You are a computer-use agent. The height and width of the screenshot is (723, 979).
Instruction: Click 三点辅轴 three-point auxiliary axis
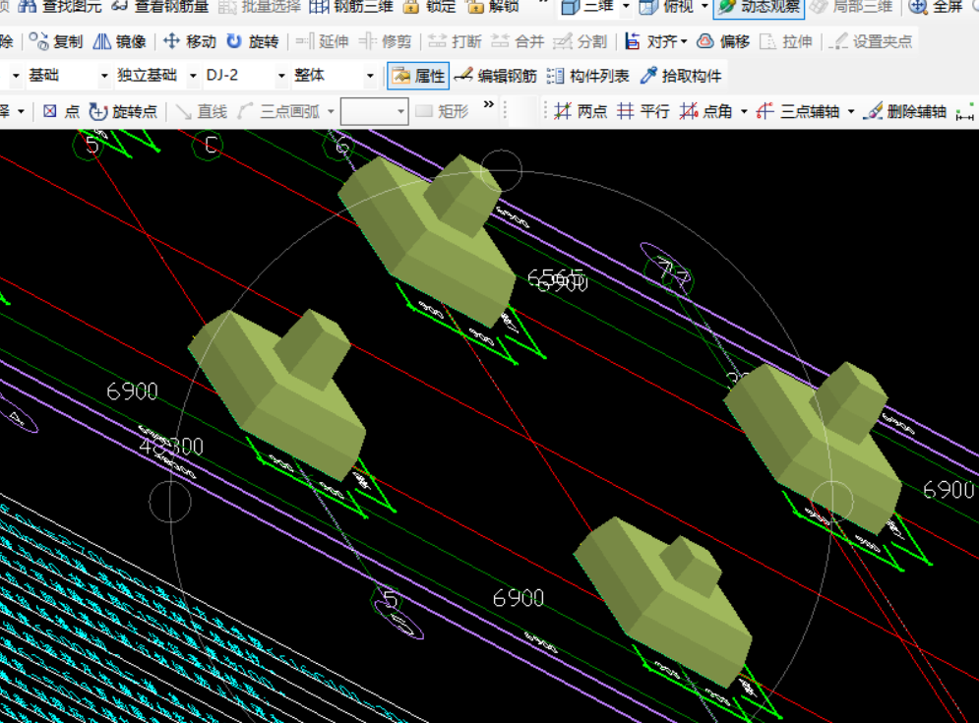(797, 112)
